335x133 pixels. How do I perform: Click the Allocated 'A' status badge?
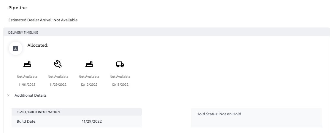click(x=15, y=48)
